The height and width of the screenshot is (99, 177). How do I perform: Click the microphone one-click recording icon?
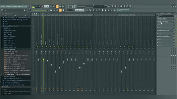tap(115, 6)
